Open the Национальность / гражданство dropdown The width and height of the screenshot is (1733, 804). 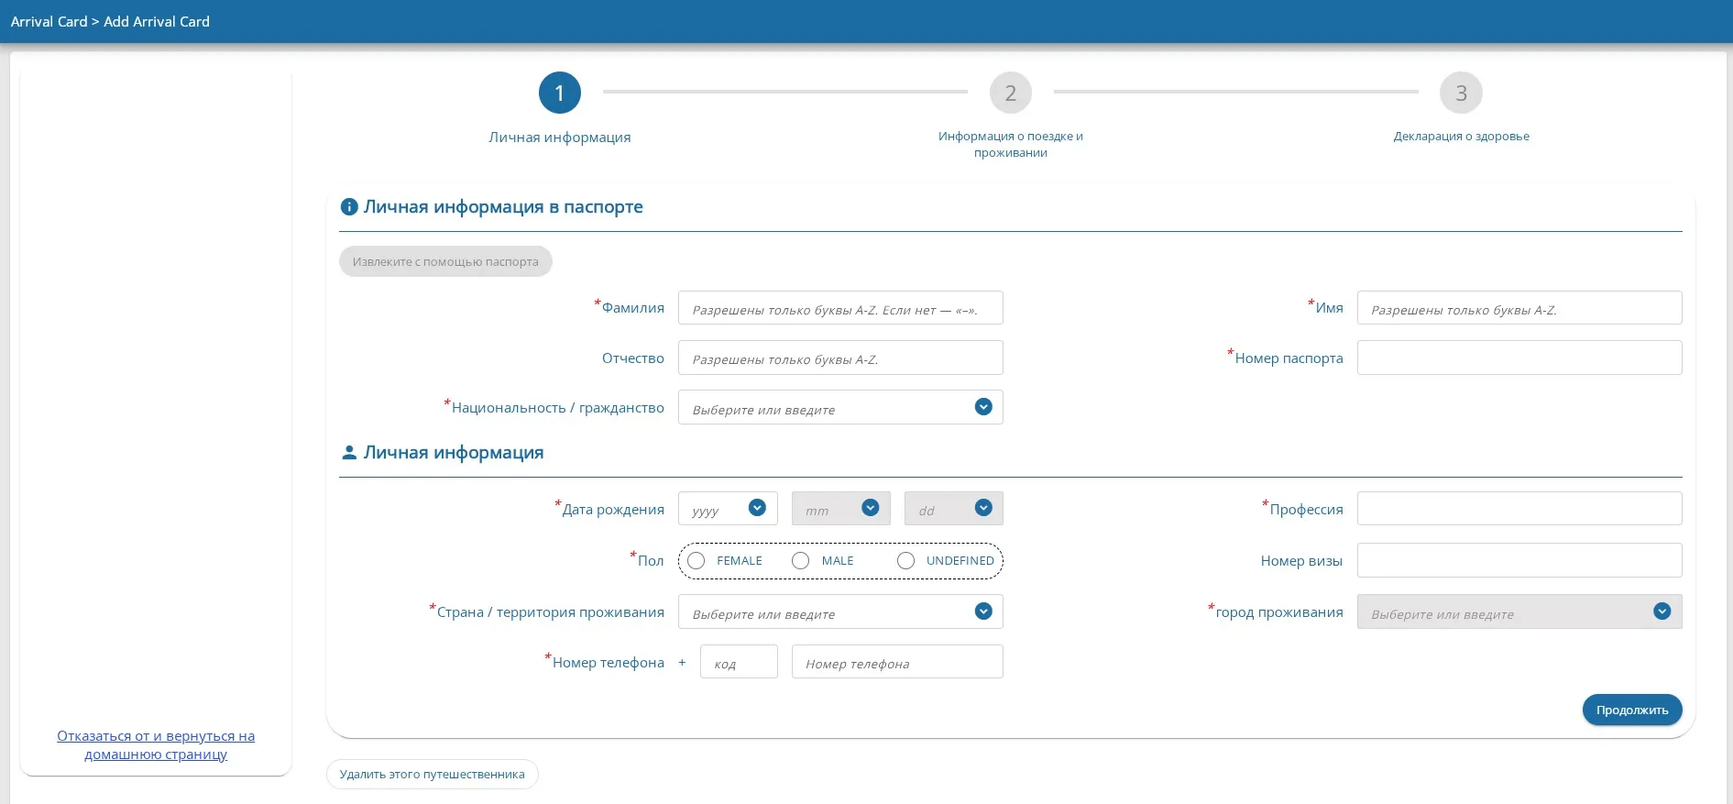[x=983, y=407]
